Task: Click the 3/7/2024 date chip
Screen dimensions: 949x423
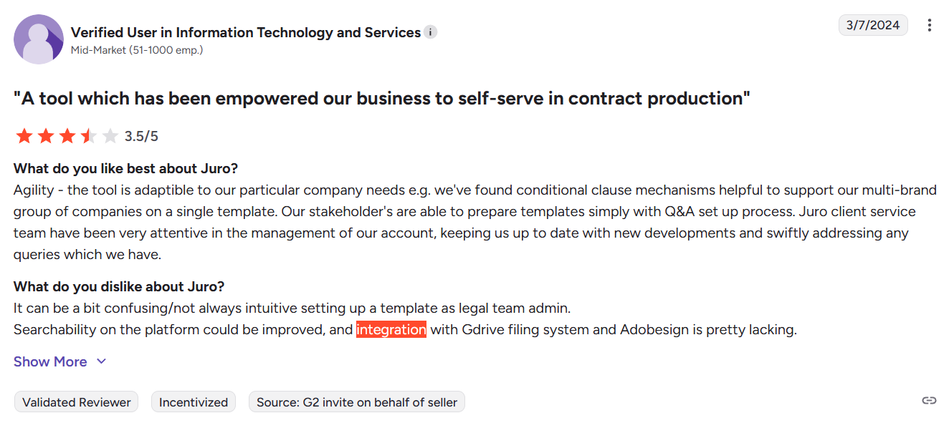Action: click(x=873, y=24)
